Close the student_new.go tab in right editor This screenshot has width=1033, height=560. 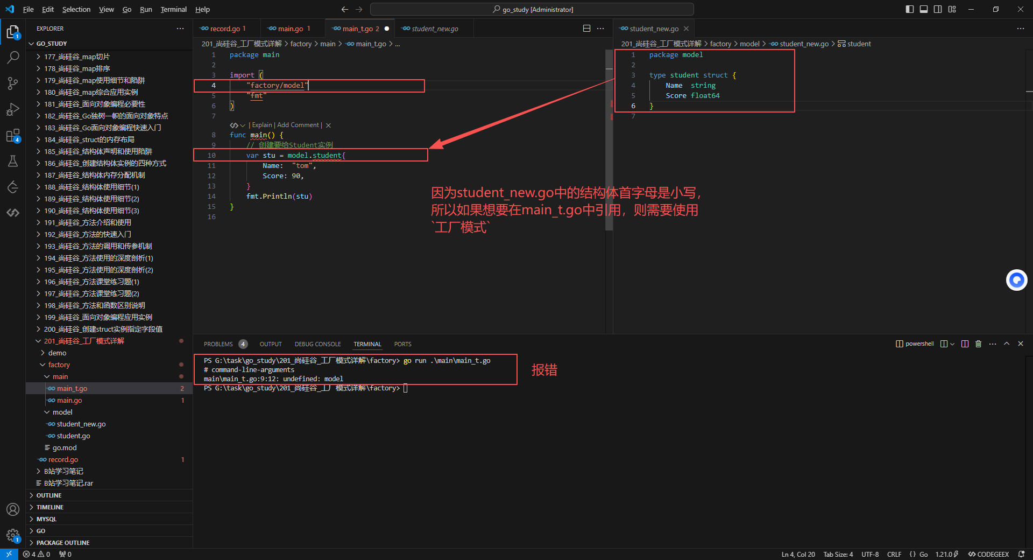click(x=686, y=29)
